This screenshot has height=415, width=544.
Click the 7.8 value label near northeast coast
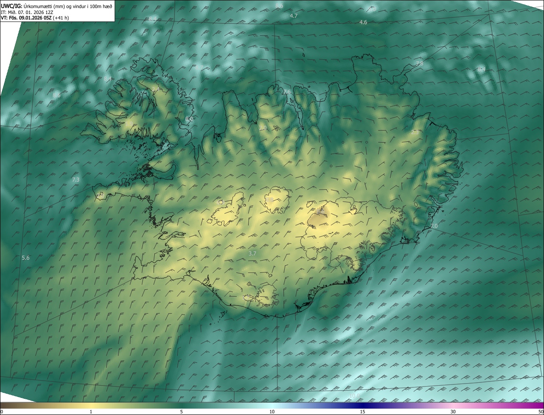click(420, 63)
